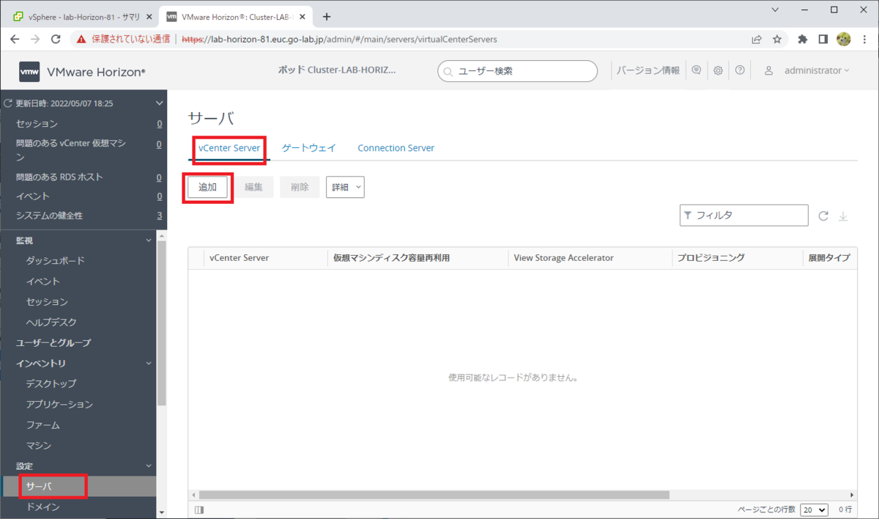Click the 編集 button
This screenshot has height=519, width=879.
253,187
